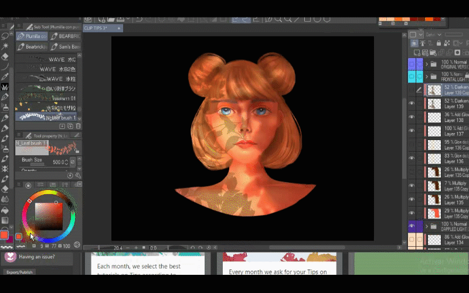Select the Lasso selection tool

(x=5, y=35)
